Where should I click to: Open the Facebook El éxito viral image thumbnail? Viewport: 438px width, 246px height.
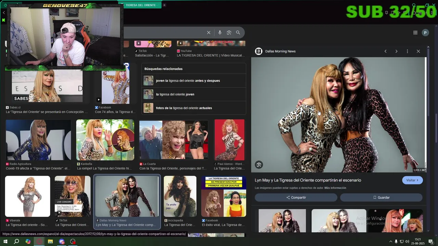coord(223,196)
